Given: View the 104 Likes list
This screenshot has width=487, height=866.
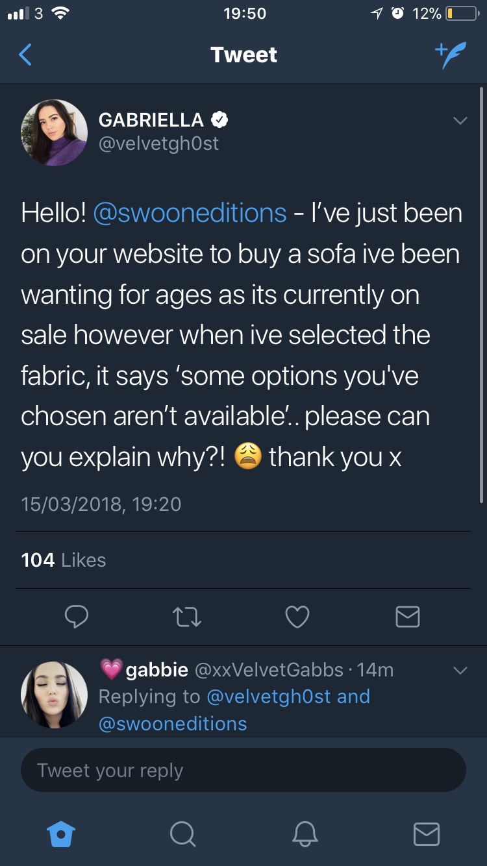Looking at the screenshot, I should tap(64, 560).
